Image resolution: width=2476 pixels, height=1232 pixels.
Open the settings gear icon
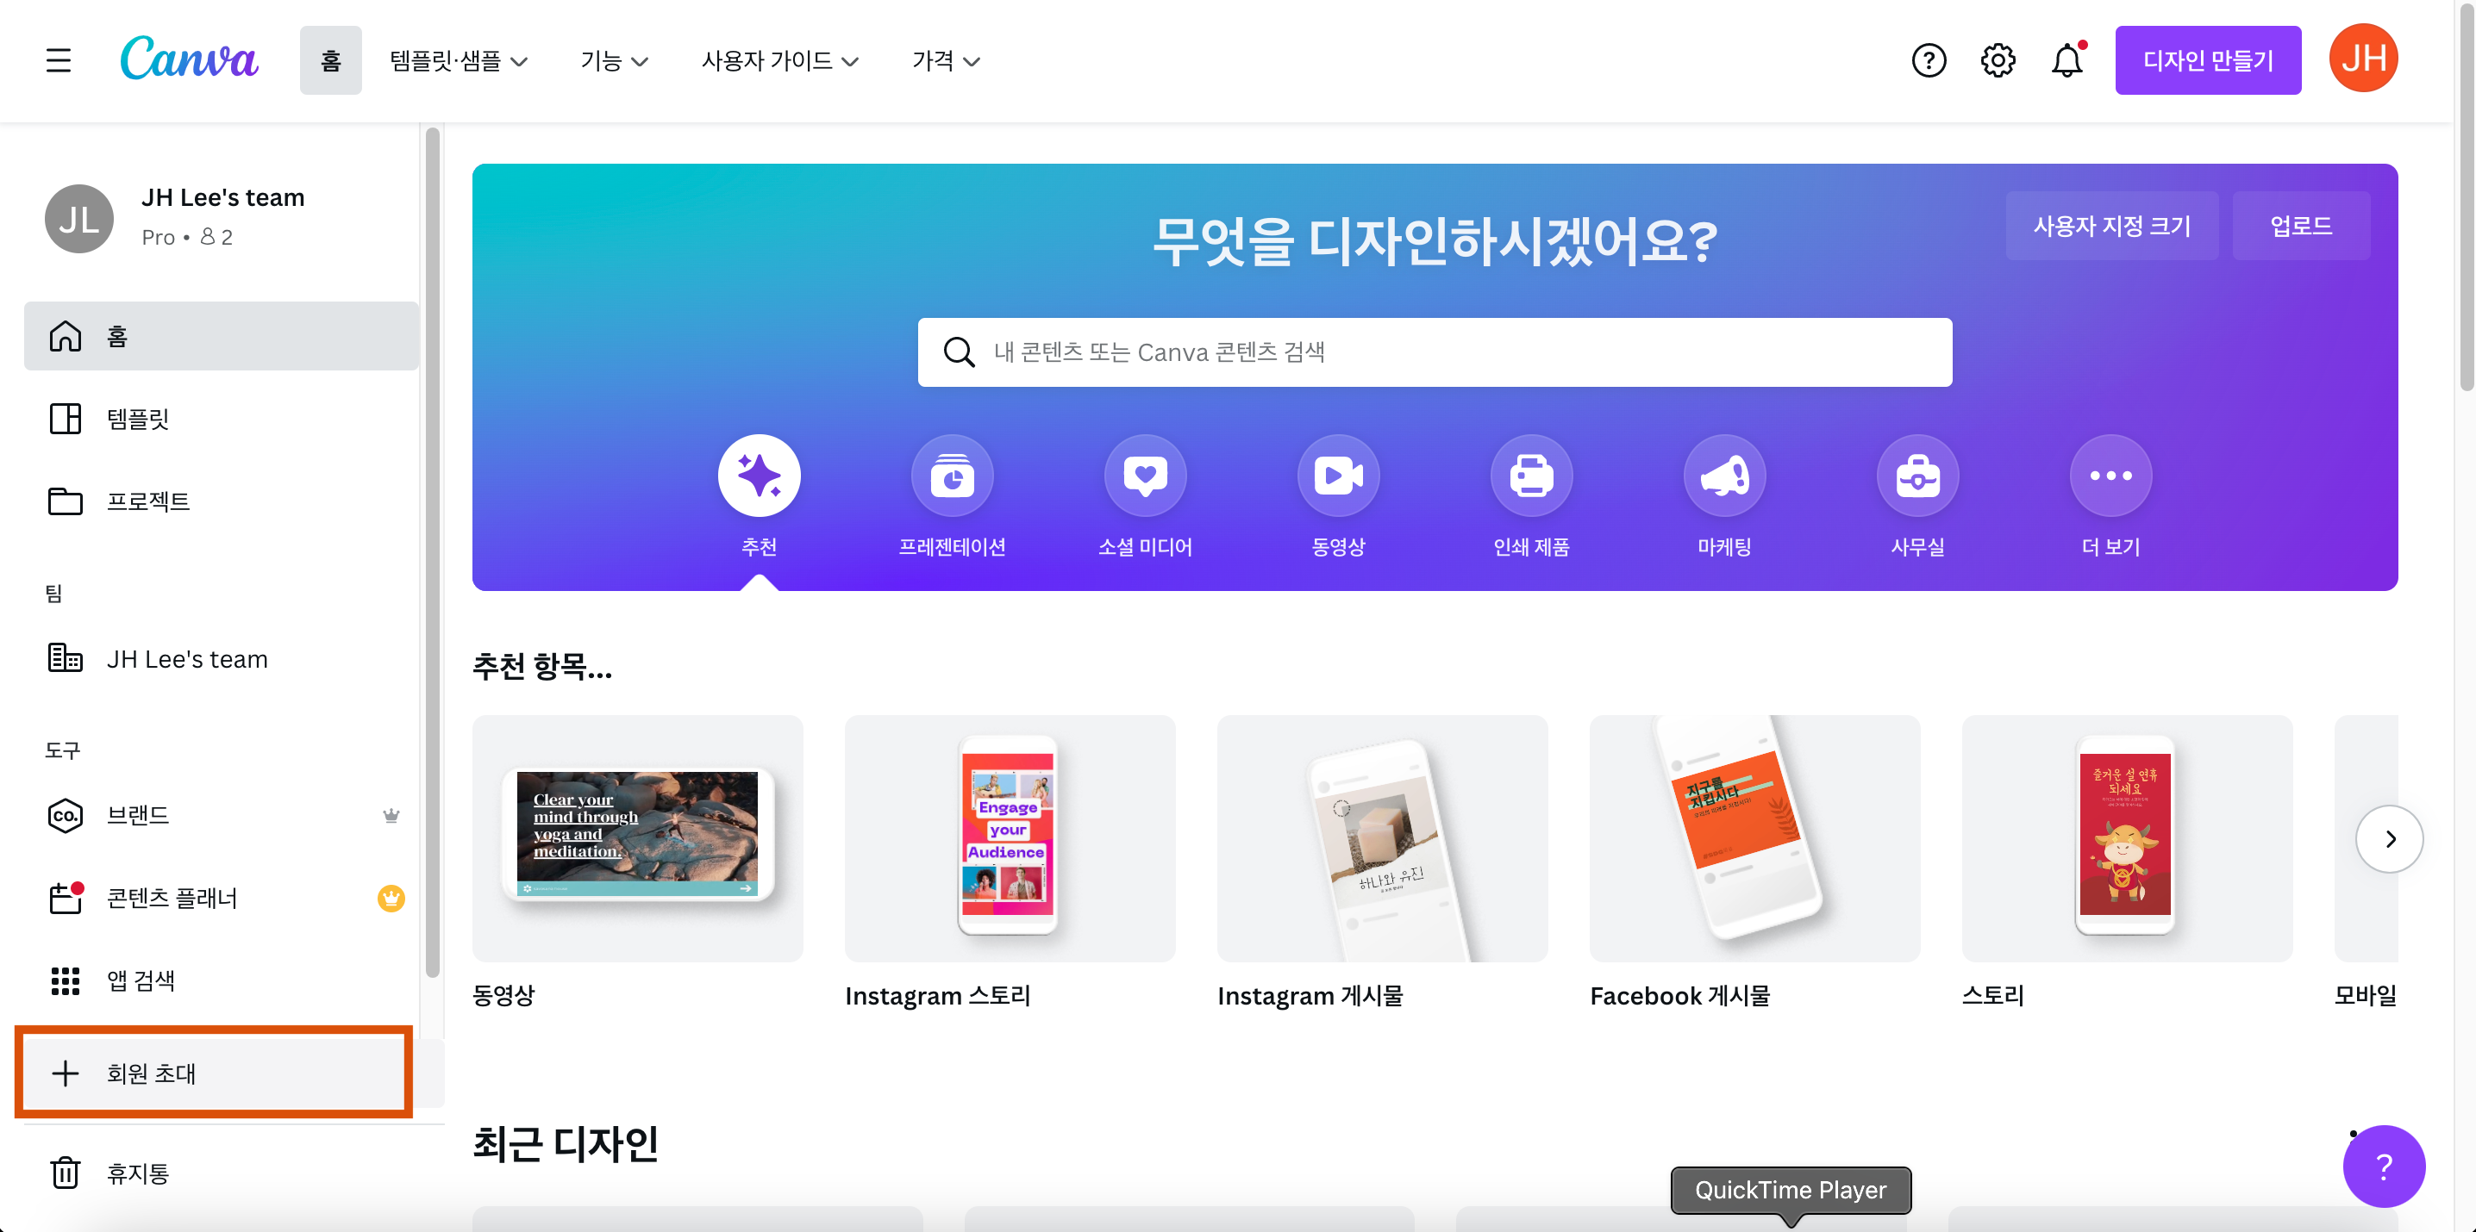tap(1998, 60)
